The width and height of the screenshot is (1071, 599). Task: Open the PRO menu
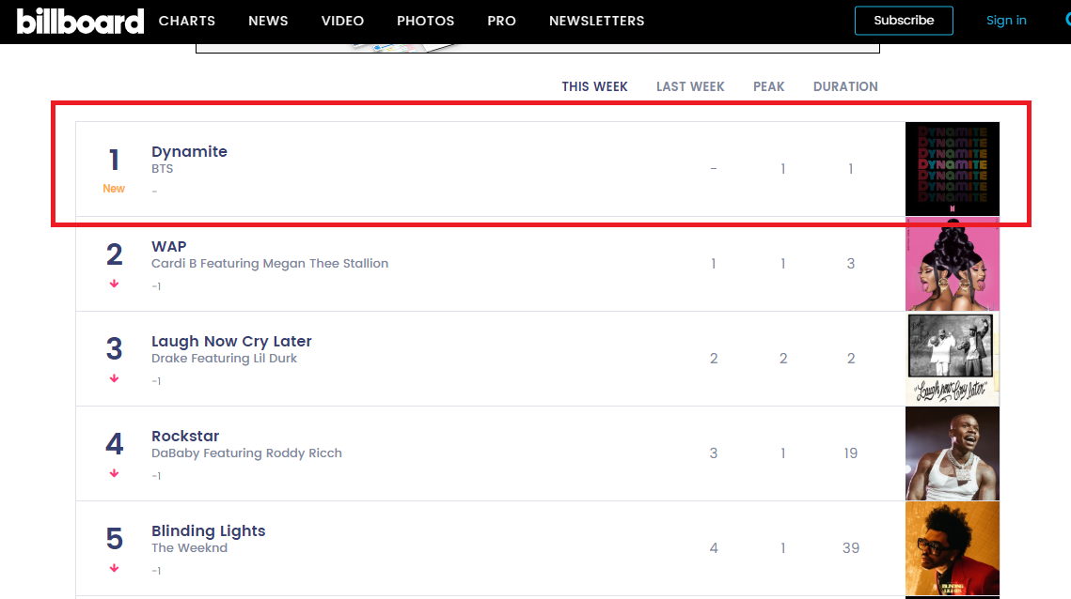click(501, 22)
